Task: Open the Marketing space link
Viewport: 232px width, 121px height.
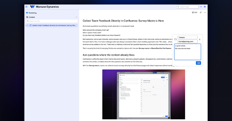Action: [x=31, y=13]
